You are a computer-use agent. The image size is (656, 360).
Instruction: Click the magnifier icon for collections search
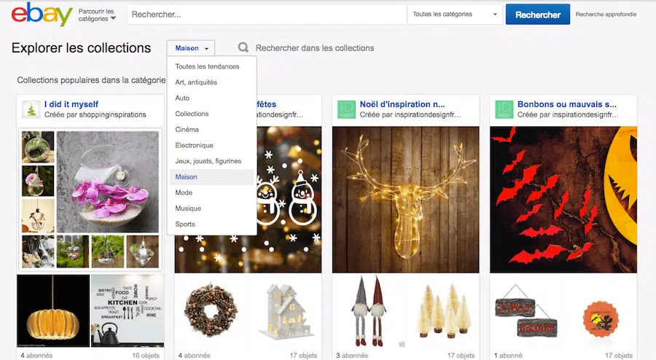[243, 48]
